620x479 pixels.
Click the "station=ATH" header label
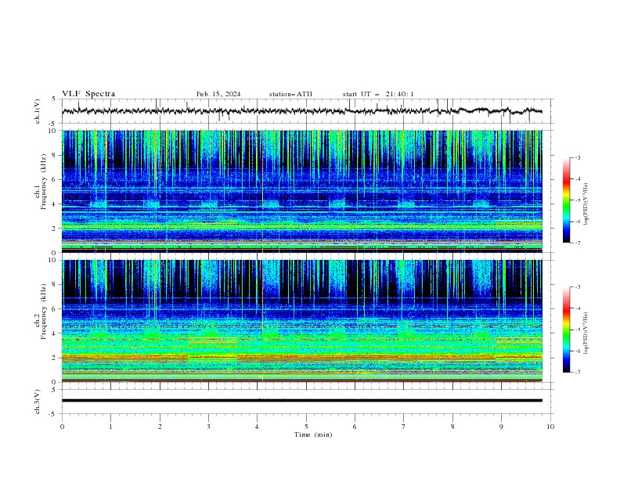(290, 94)
